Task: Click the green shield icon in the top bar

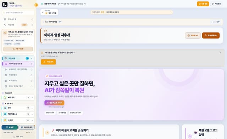Action: pyautogui.click(x=42, y=4)
